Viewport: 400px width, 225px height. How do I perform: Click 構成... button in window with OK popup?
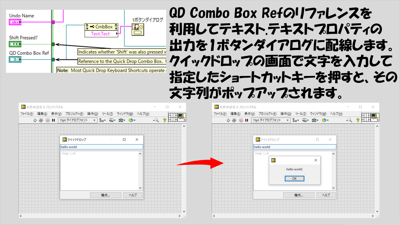(x=299, y=195)
